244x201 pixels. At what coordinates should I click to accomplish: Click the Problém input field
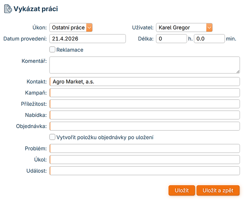(x=145, y=149)
